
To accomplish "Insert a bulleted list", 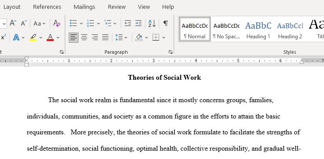I will (74, 23).
